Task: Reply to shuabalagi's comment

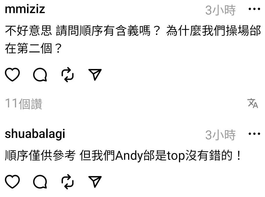Action: 40,182
